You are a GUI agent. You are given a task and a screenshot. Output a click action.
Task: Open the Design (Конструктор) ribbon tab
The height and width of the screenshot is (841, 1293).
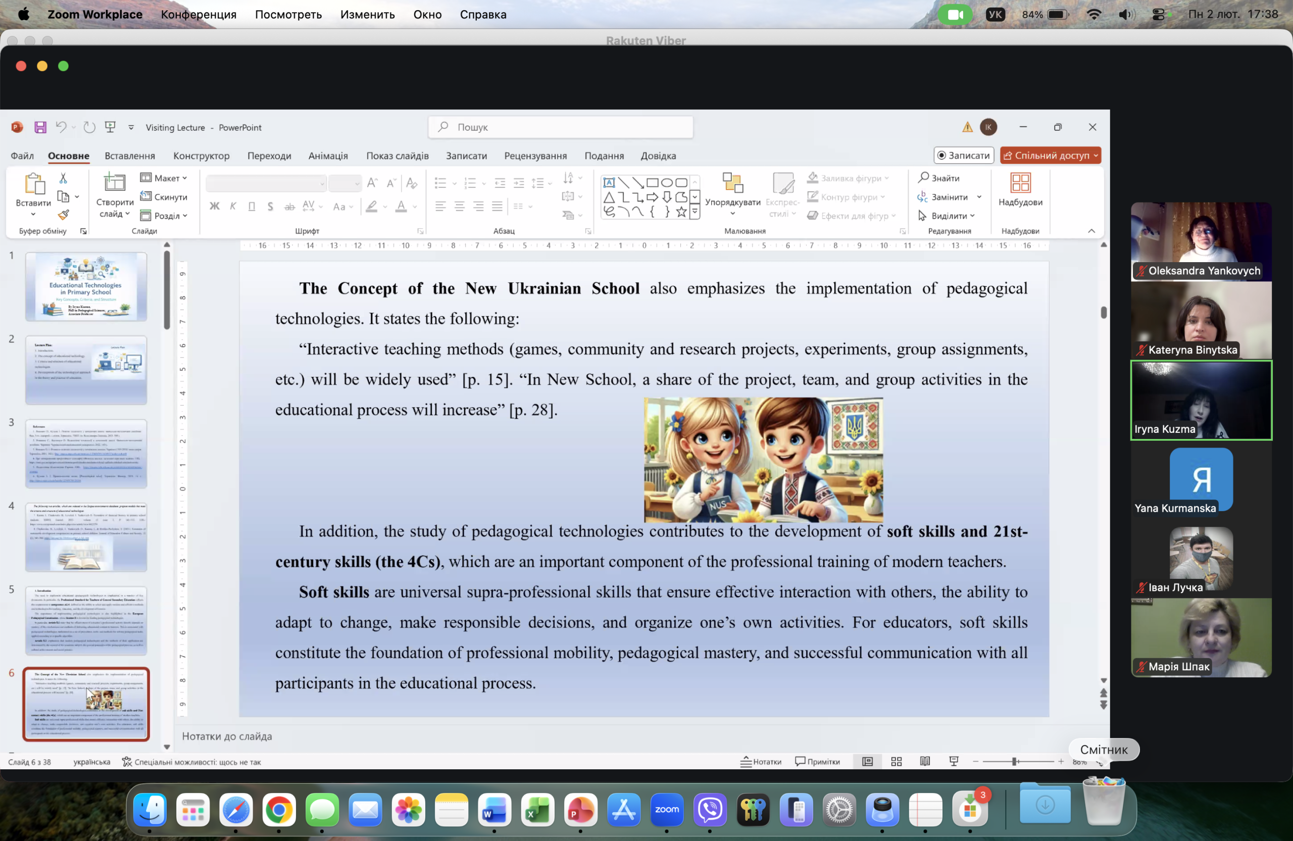[x=201, y=156]
